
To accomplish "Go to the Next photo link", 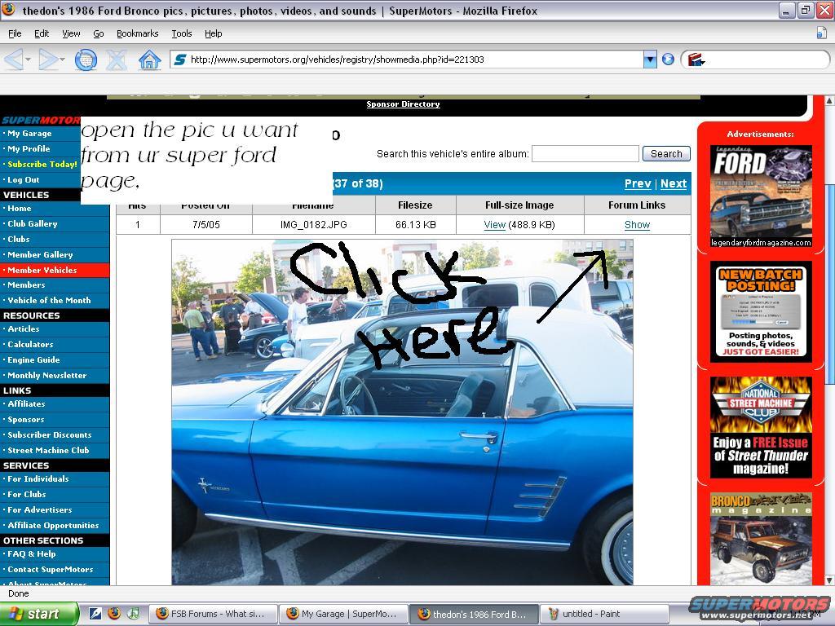I will 673,183.
